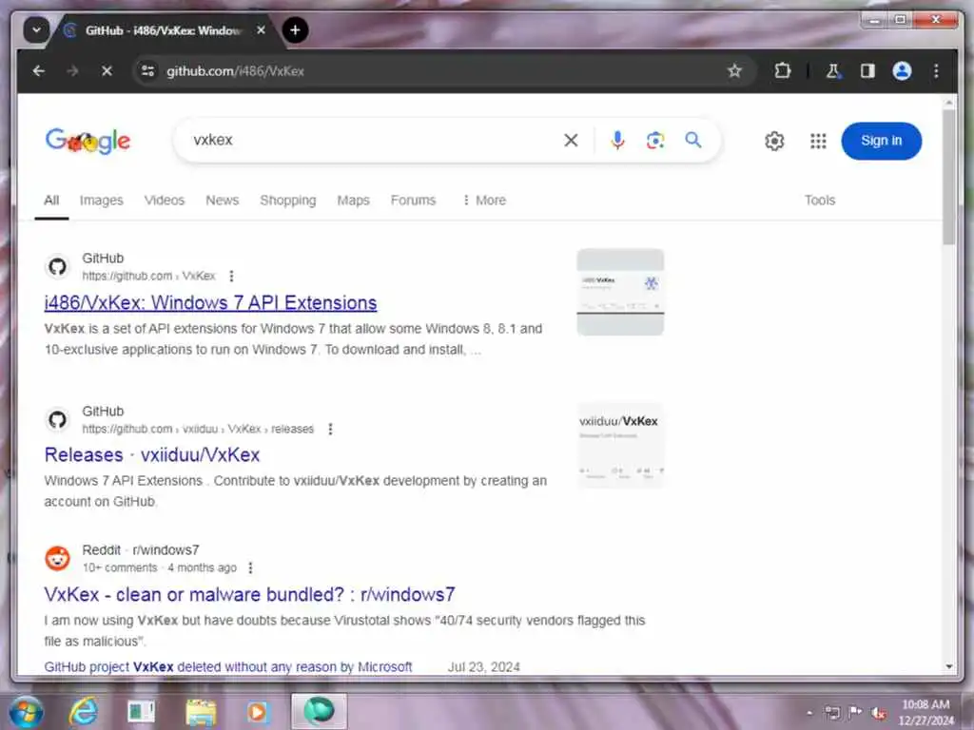The width and height of the screenshot is (974, 730).
Task: Click the forward navigation arrow
Action: [x=72, y=71]
